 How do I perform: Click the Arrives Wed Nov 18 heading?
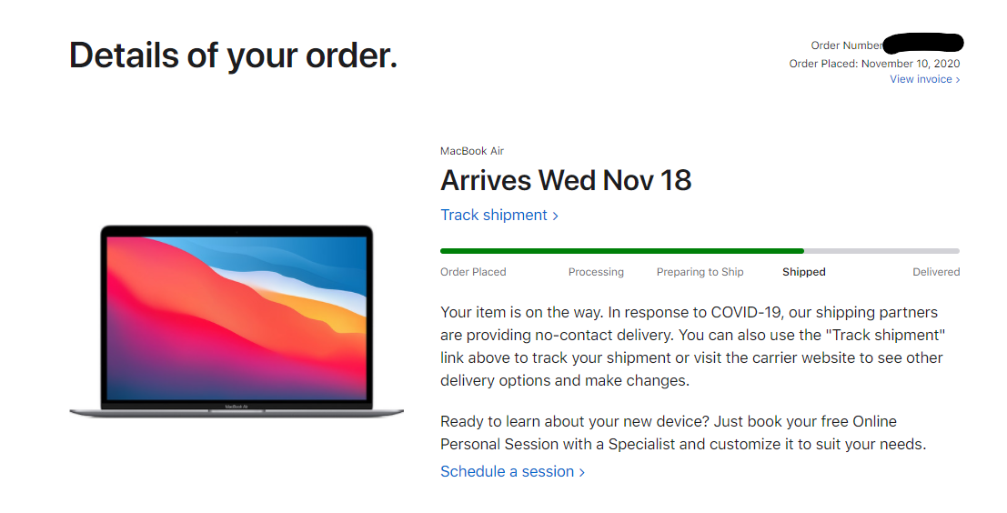point(566,180)
